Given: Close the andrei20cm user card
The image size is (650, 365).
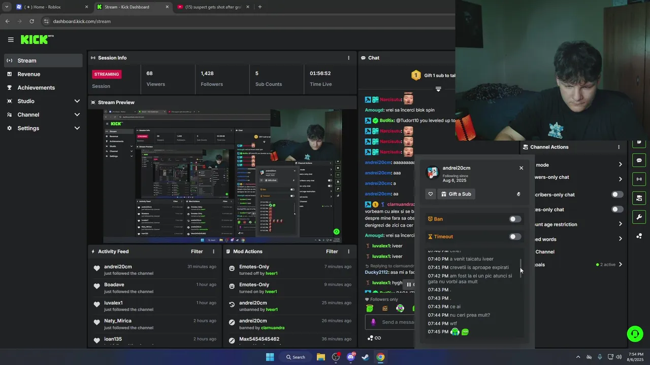Looking at the screenshot, I should tap(521, 168).
